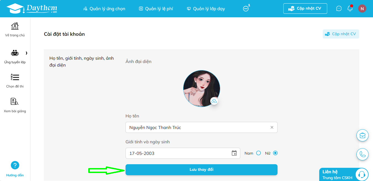This screenshot has width=373, height=181.
Task: Open Liên hệ Trung tâm CSKH widget
Action: coord(344,174)
